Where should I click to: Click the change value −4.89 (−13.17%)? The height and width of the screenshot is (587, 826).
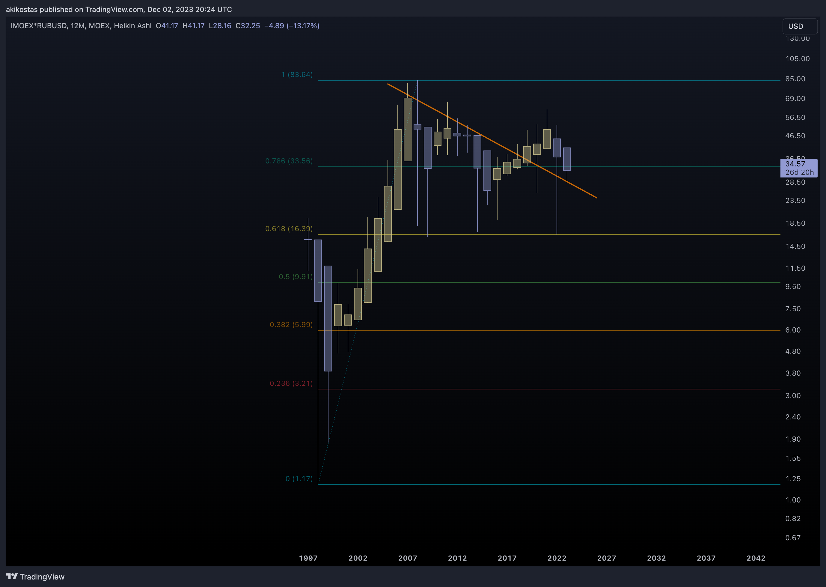(x=292, y=26)
